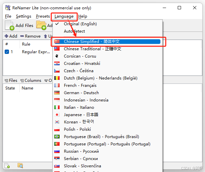Click the French flag icon
The height and width of the screenshot is (172, 205).
click(57, 86)
